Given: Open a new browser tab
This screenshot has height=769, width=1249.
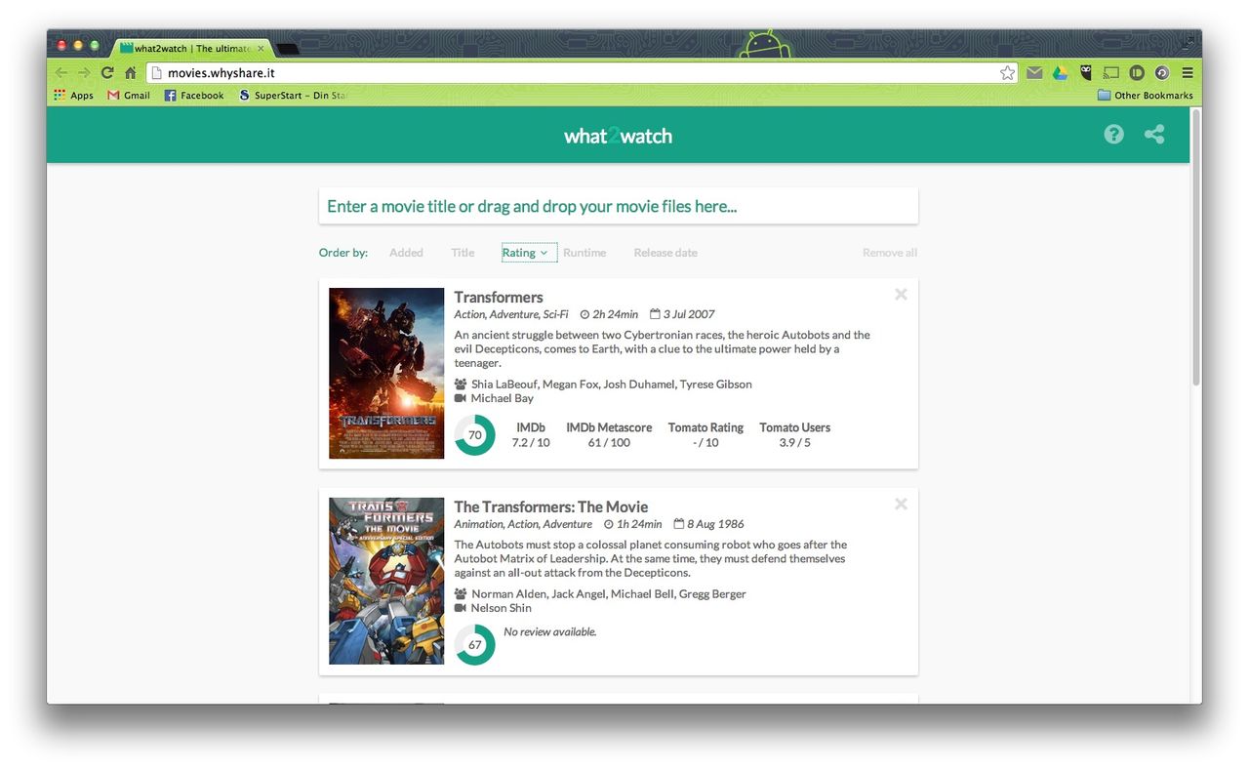Looking at the screenshot, I should [288, 49].
